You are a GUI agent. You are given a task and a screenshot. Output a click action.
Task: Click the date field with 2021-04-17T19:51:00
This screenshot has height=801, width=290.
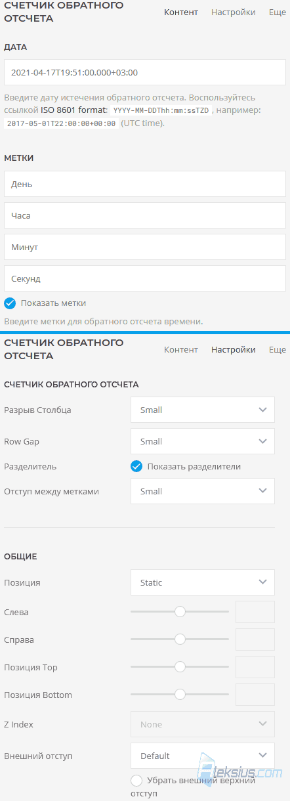click(x=145, y=72)
